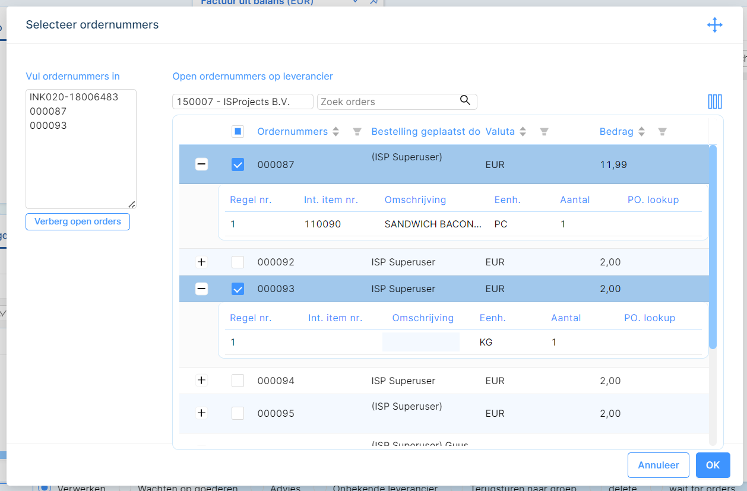Click the search magnifier icon
747x491 pixels.
pos(465,100)
